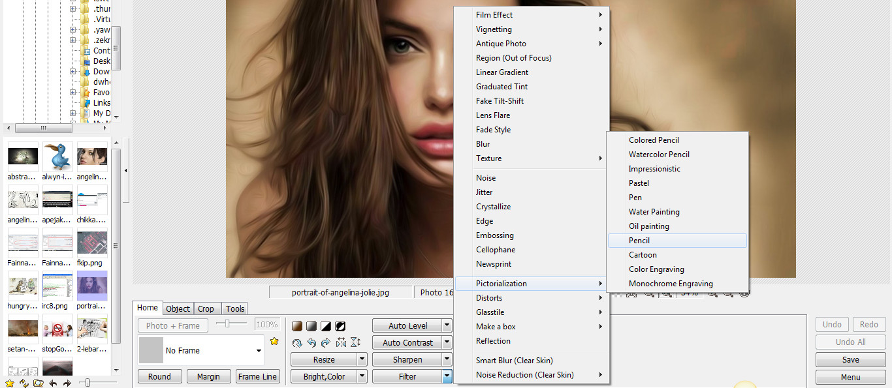Open folder in explorer icon
Image resolution: width=892 pixels, height=388 pixels.
39,383
